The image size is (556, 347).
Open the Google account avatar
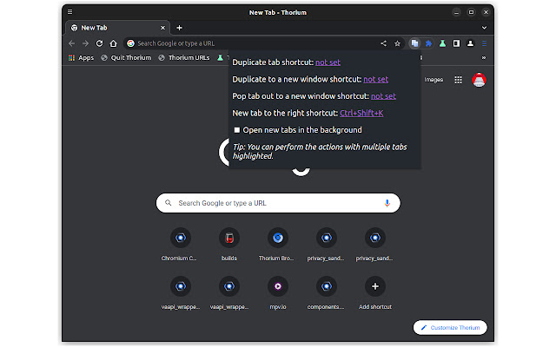[x=479, y=80]
